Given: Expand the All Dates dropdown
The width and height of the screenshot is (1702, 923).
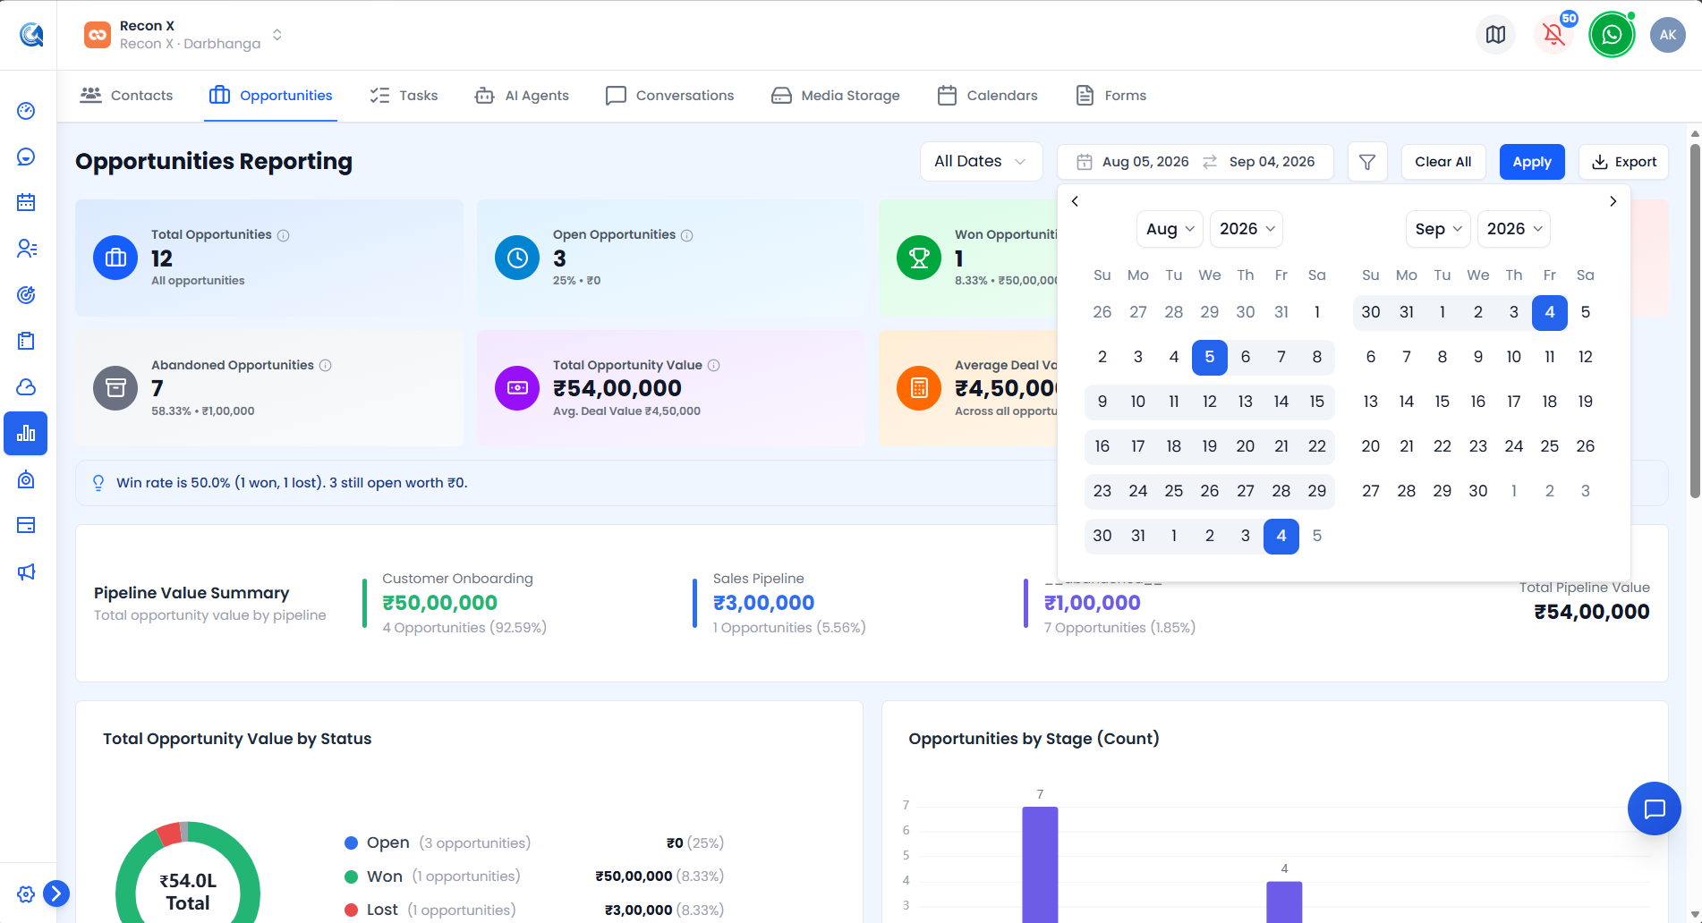Looking at the screenshot, I should [x=981, y=162].
